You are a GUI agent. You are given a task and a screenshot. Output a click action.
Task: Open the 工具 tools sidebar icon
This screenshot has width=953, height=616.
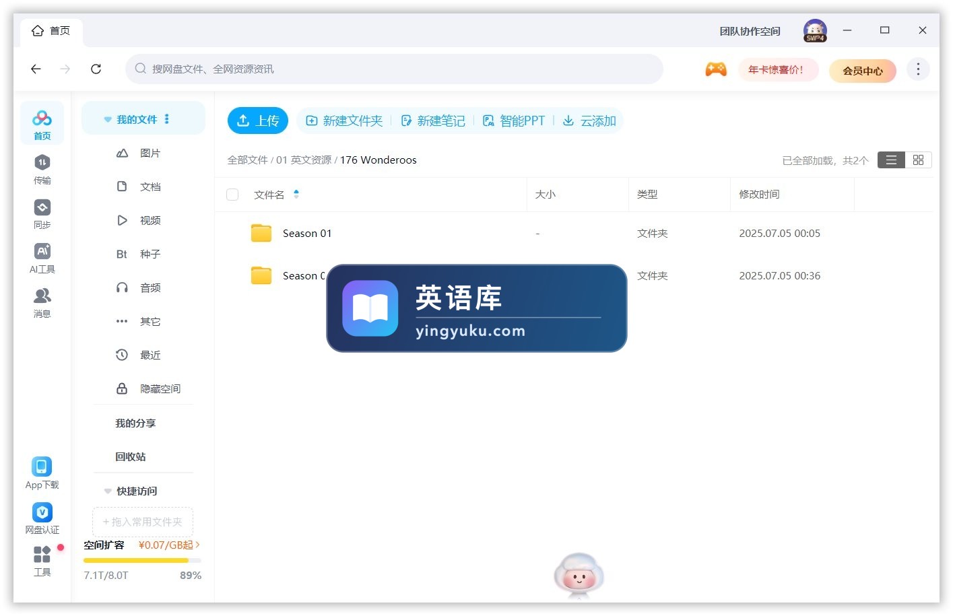pyautogui.click(x=42, y=561)
